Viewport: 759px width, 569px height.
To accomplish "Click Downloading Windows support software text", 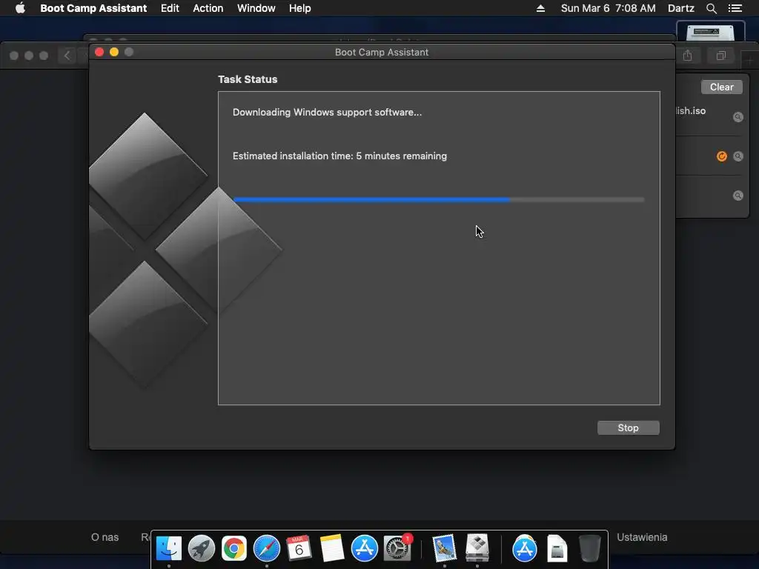I will coord(327,113).
